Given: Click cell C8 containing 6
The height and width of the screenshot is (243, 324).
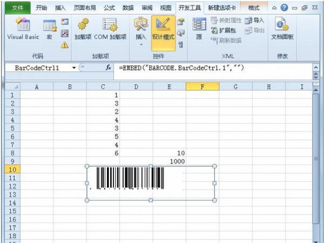Looking at the screenshot, I should tap(103, 153).
